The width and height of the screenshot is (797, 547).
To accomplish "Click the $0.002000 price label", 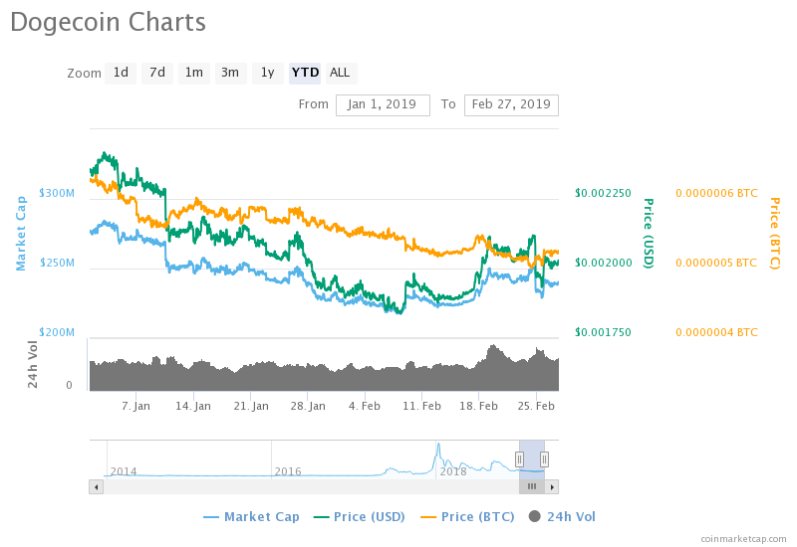I will point(604,263).
